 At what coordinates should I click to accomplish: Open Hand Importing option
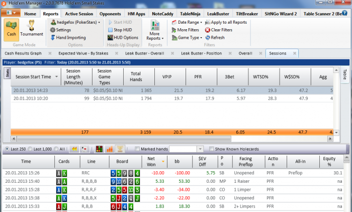click(53, 38)
